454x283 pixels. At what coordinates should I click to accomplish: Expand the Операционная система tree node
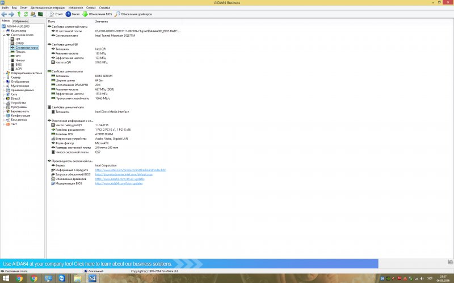(x=3, y=73)
